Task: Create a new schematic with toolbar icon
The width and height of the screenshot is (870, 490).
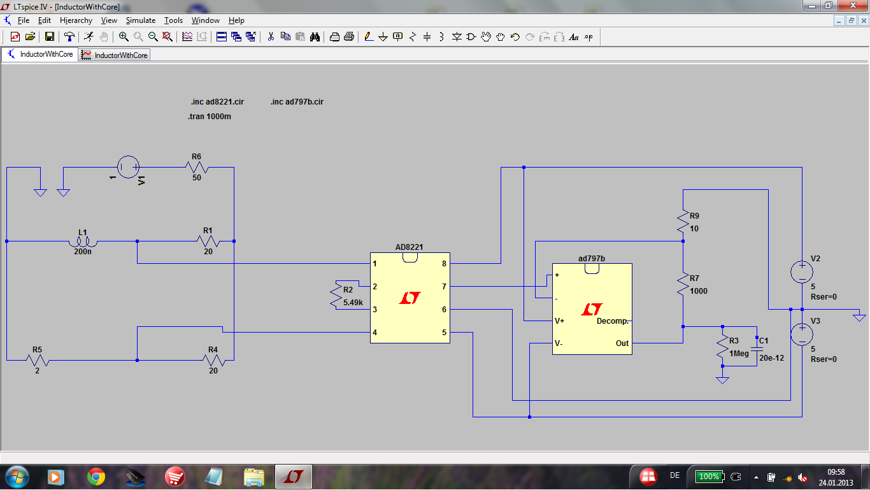Action: [15, 37]
